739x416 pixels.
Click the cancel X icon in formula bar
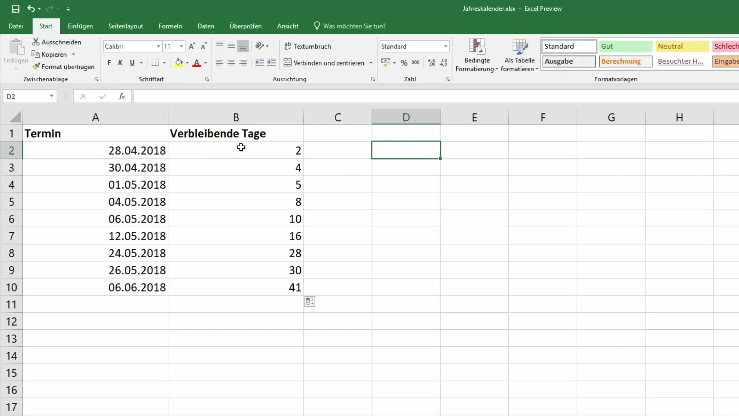83,96
